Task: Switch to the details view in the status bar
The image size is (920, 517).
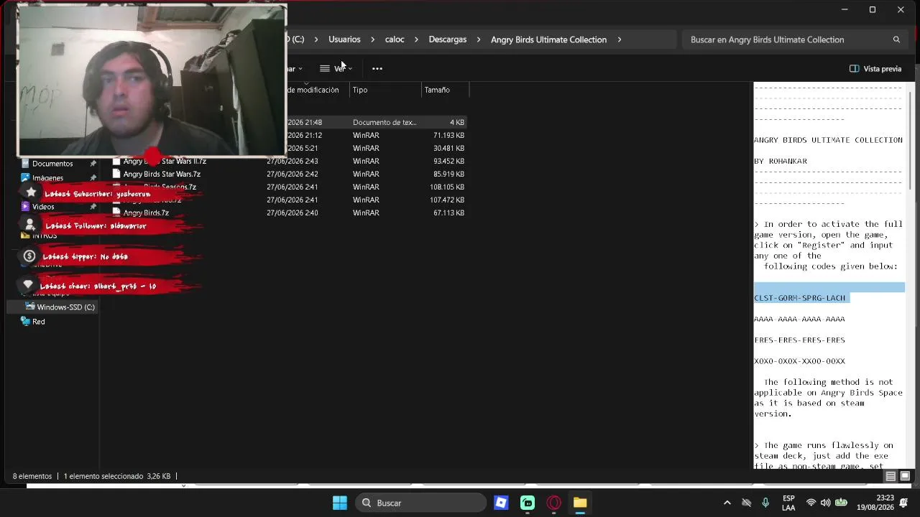Action: [891, 476]
